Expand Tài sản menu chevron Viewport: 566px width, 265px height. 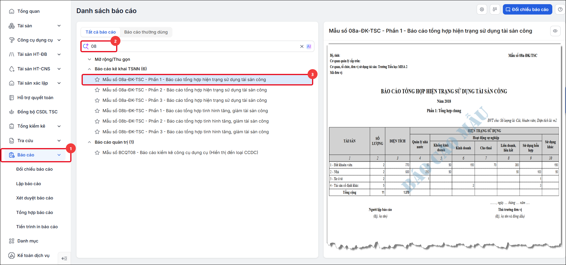click(x=59, y=26)
